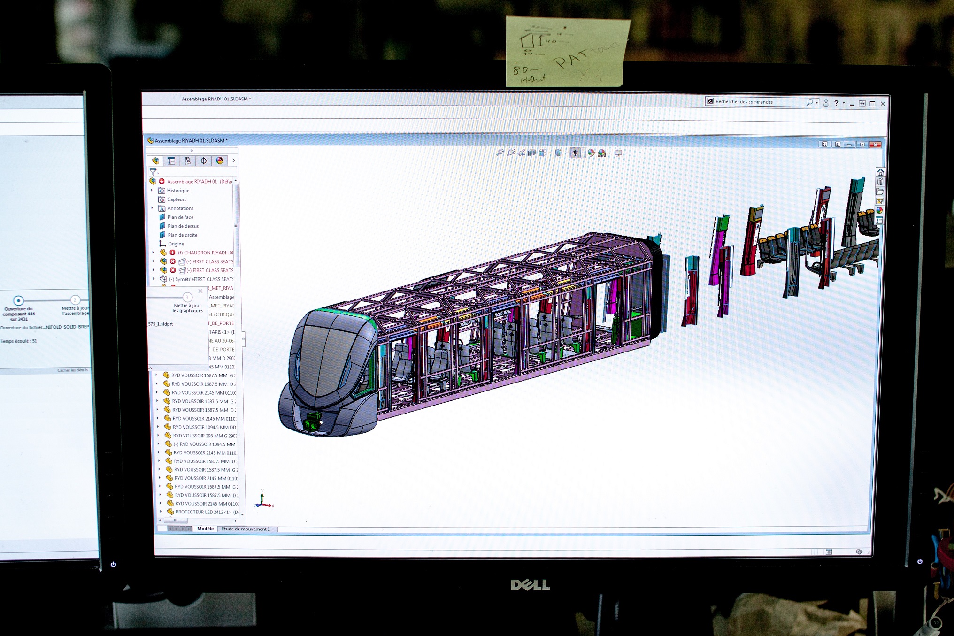Viewport: 954px width, 636px height.
Task: Click the panel collapse handle beside the tree
Action: 243,339
